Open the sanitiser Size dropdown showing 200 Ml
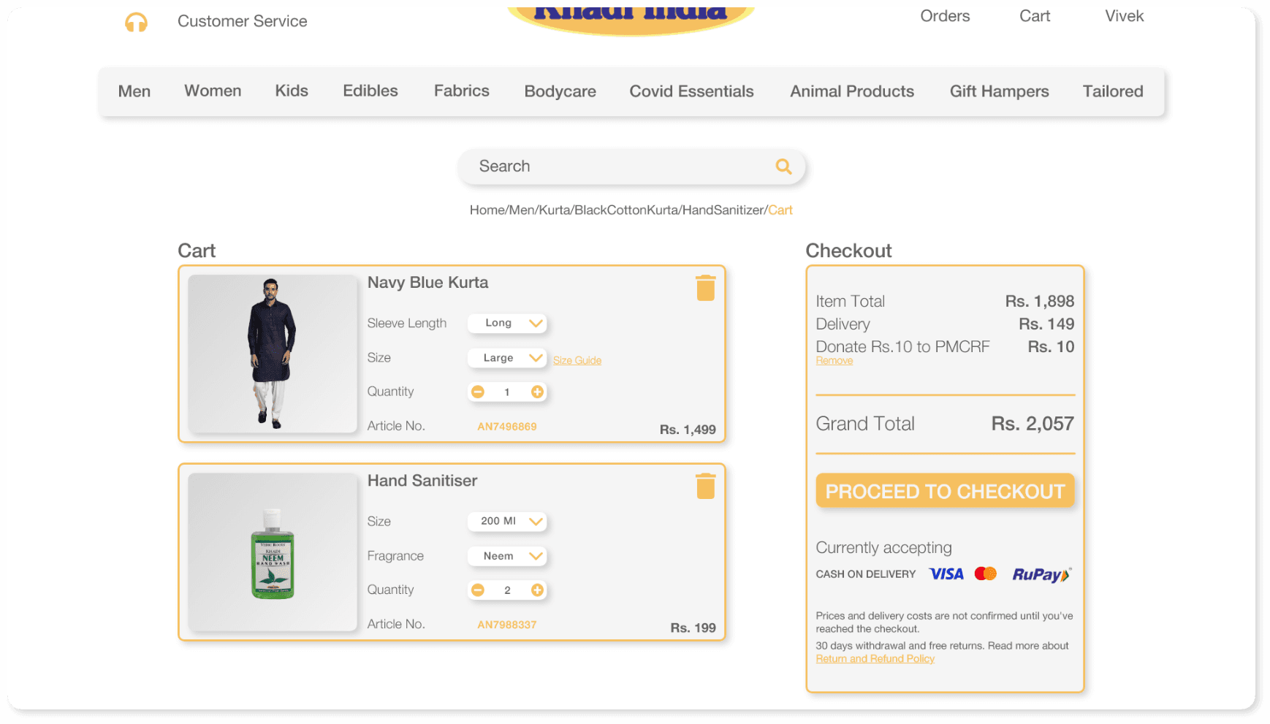Image resolution: width=1270 pixels, height=724 pixels. [x=507, y=521]
